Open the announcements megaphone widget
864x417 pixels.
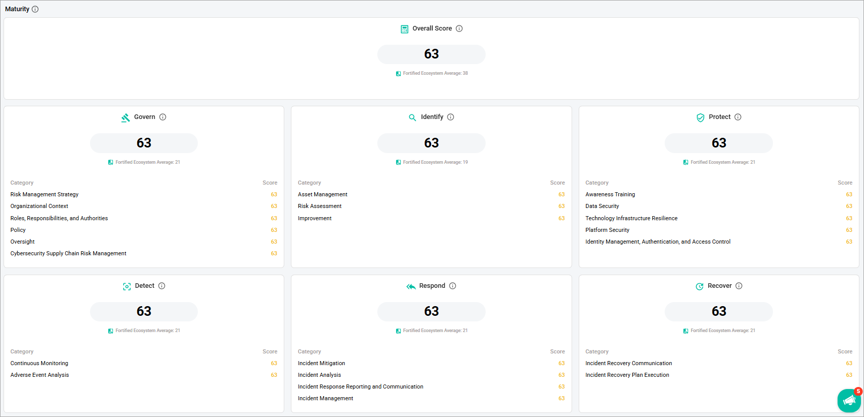[x=849, y=401]
